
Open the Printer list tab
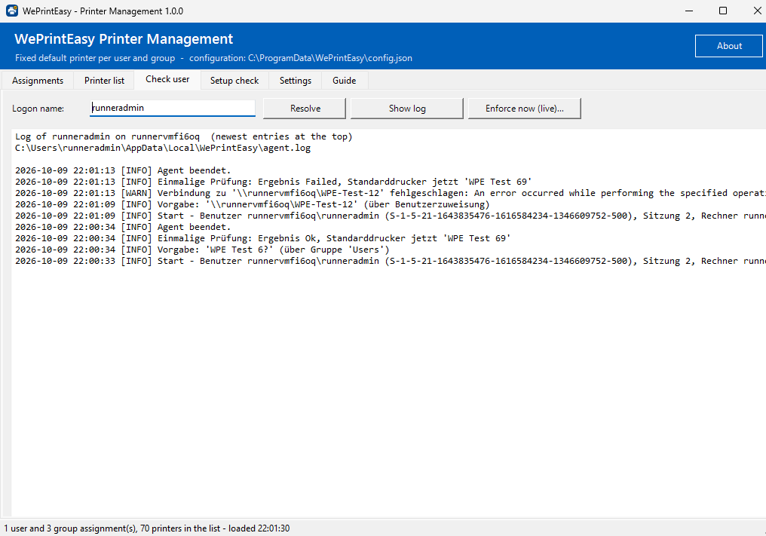[x=104, y=81]
